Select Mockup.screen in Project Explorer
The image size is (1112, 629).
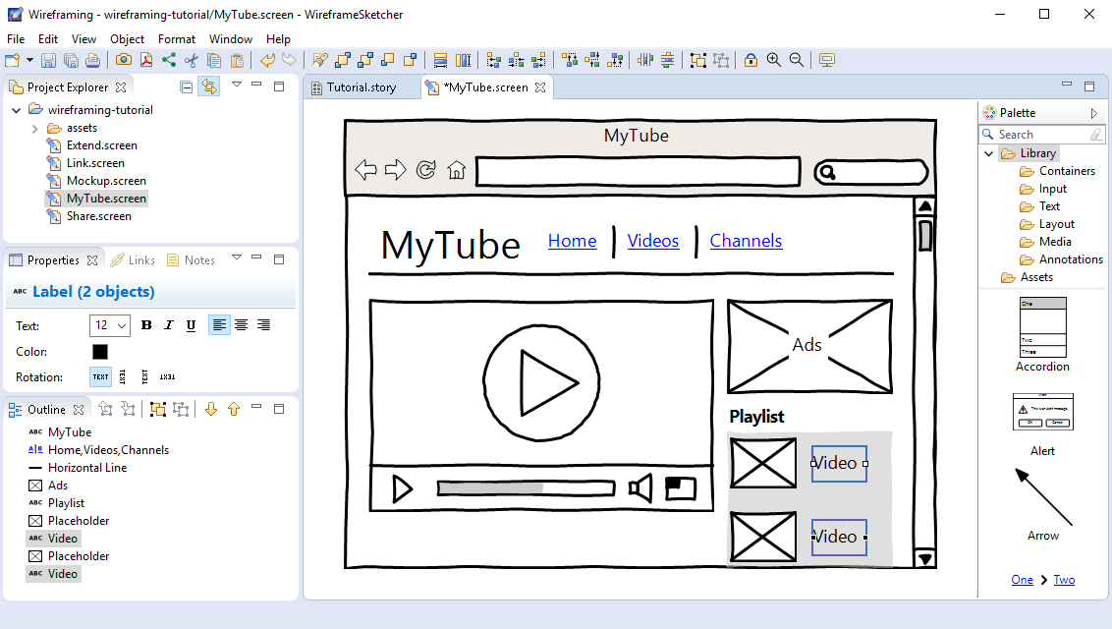[x=105, y=180]
